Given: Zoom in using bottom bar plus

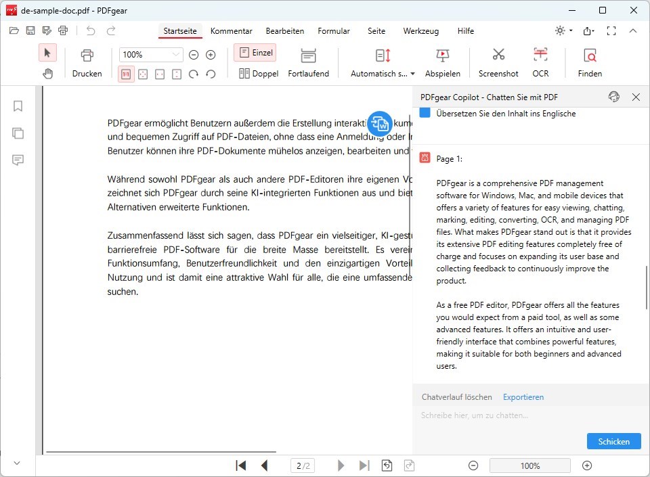Looking at the screenshot, I should 587,465.
